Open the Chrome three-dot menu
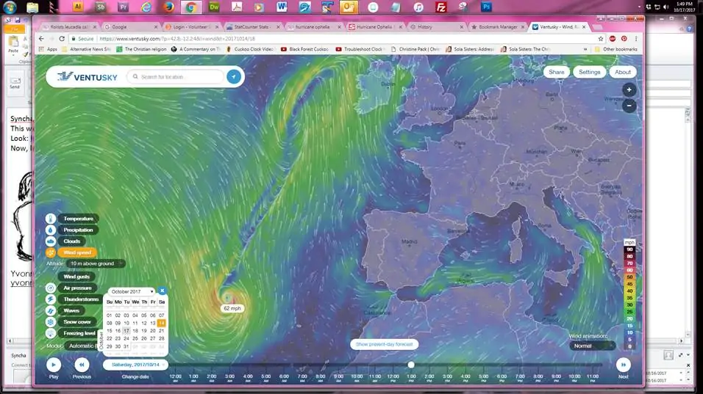Image resolution: width=703 pixels, height=394 pixels. (636, 38)
